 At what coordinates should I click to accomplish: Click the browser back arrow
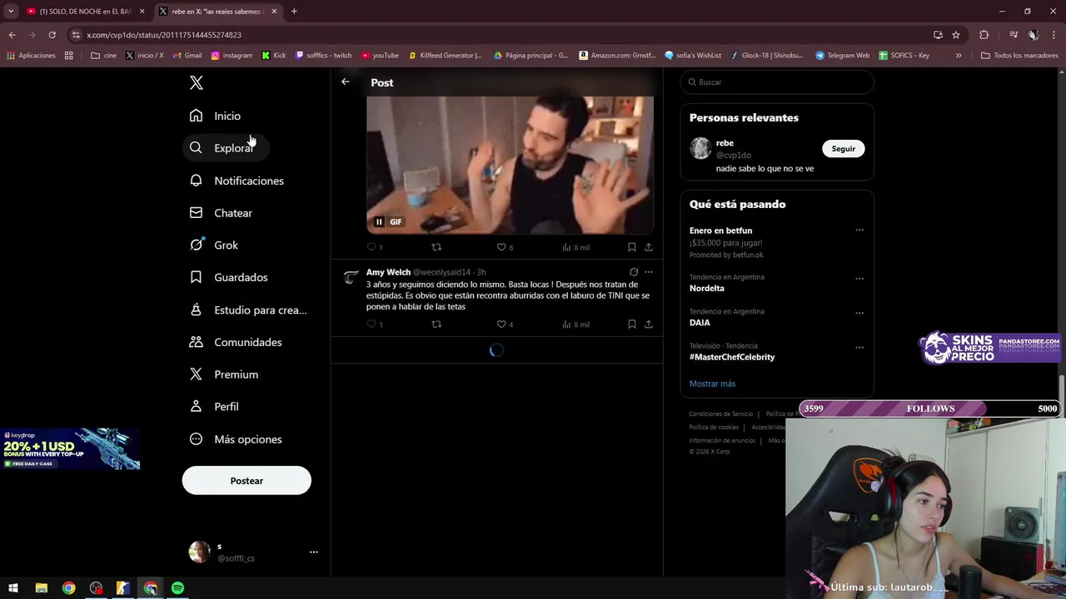pos(12,35)
